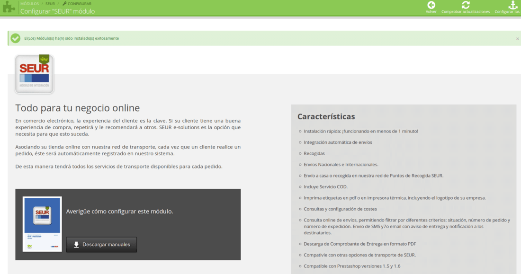Click 'Compativle con otras opciones' item
The image size is (521, 274).
pos(360,255)
